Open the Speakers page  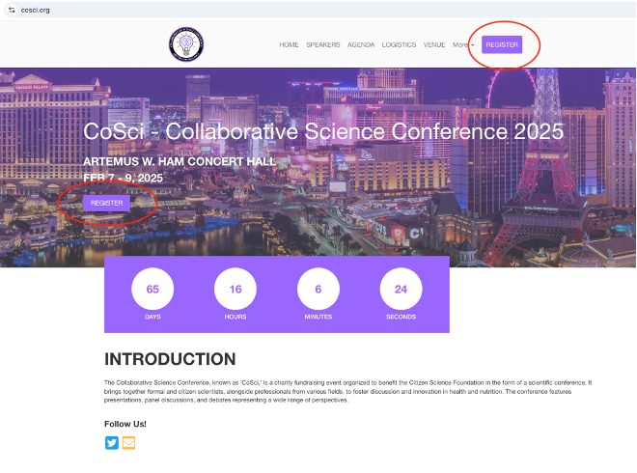[x=323, y=44]
